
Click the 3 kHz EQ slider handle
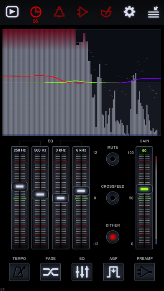[61, 198]
